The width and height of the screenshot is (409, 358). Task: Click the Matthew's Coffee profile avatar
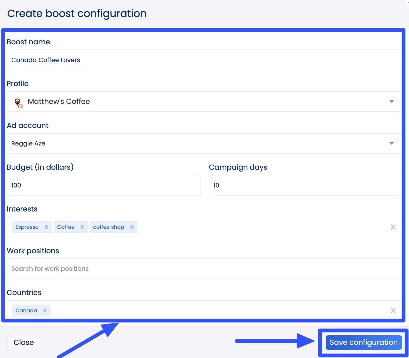click(18, 101)
